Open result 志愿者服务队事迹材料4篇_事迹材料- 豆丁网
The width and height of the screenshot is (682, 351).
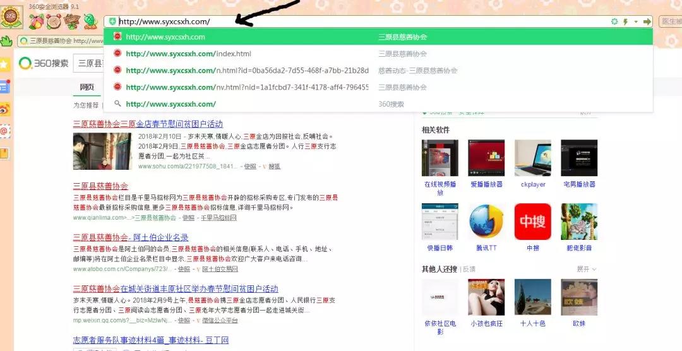click(x=151, y=340)
